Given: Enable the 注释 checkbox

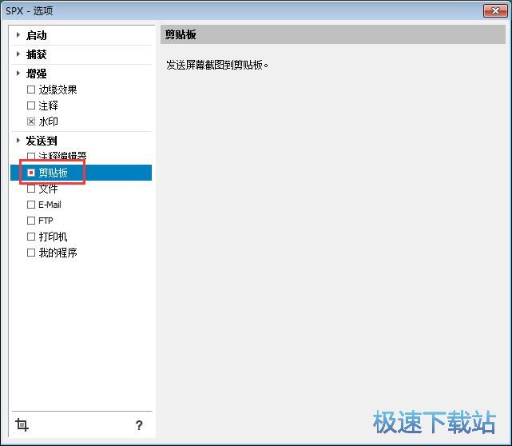Looking at the screenshot, I should (x=31, y=106).
